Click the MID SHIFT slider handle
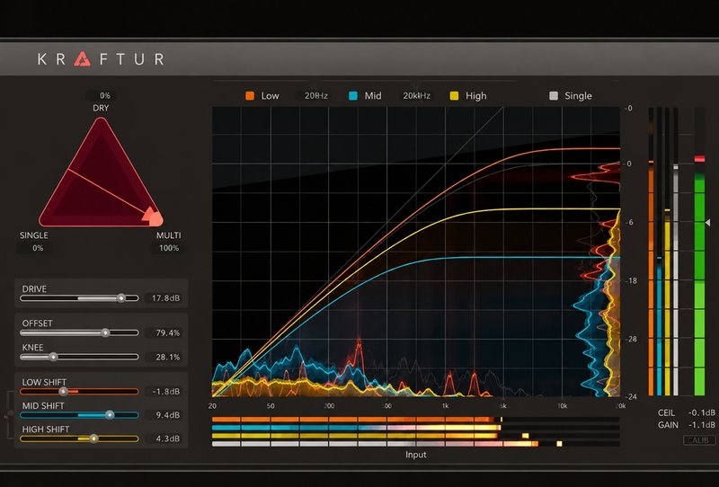Image resolution: width=719 pixels, height=487 pixels. (x=110, y=415)
